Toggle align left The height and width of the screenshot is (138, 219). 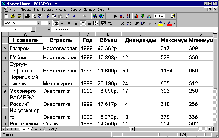click(x=76, y=23)
